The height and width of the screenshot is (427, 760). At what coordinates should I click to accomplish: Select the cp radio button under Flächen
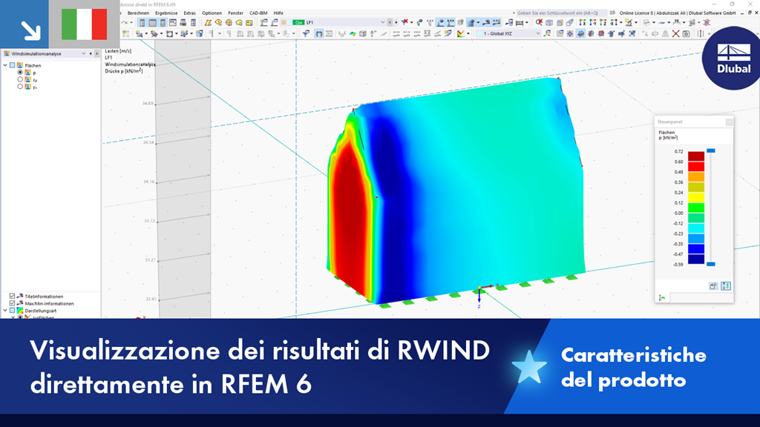20,79
